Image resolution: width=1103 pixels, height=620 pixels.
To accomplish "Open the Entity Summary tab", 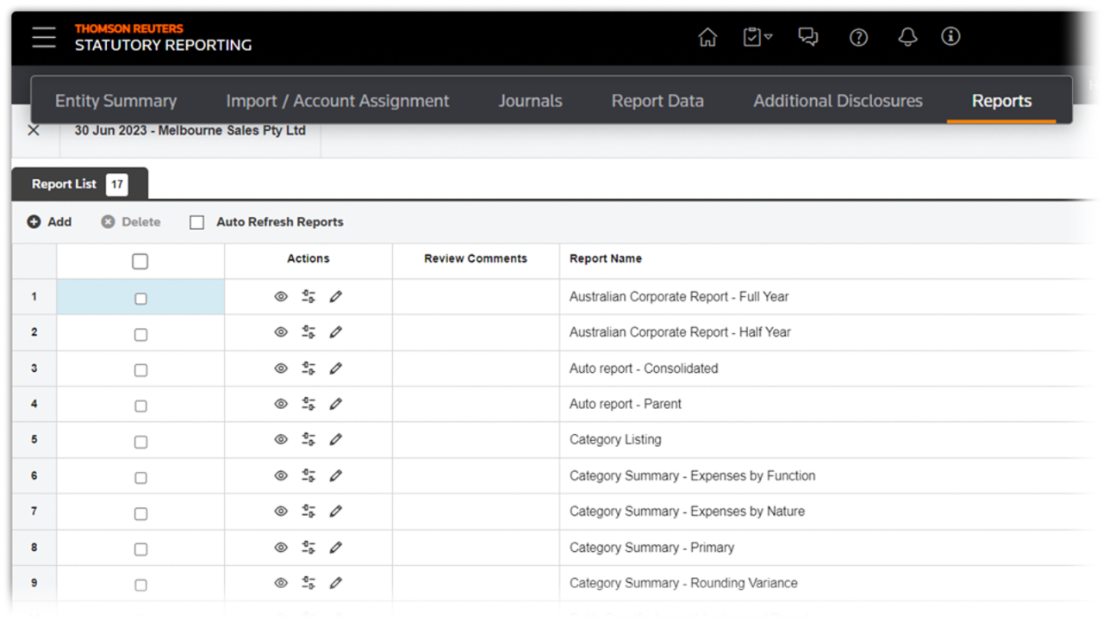I will coord(115,101).
